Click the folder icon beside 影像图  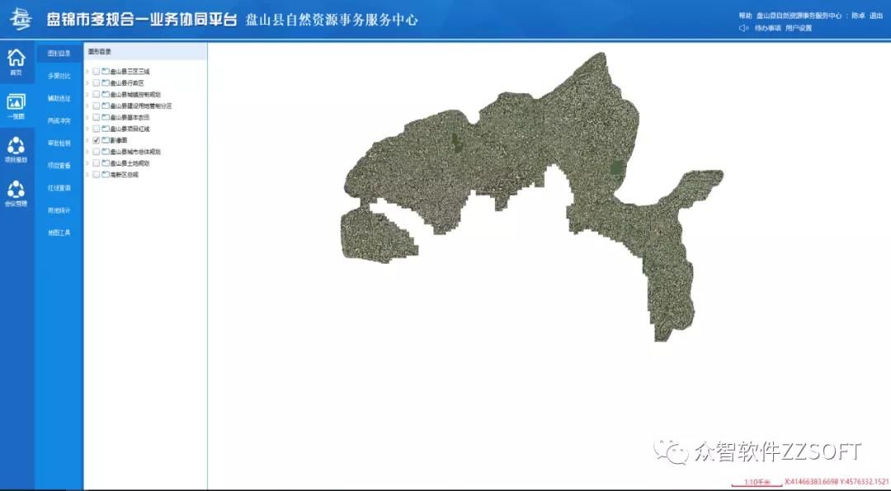[105, 140]
